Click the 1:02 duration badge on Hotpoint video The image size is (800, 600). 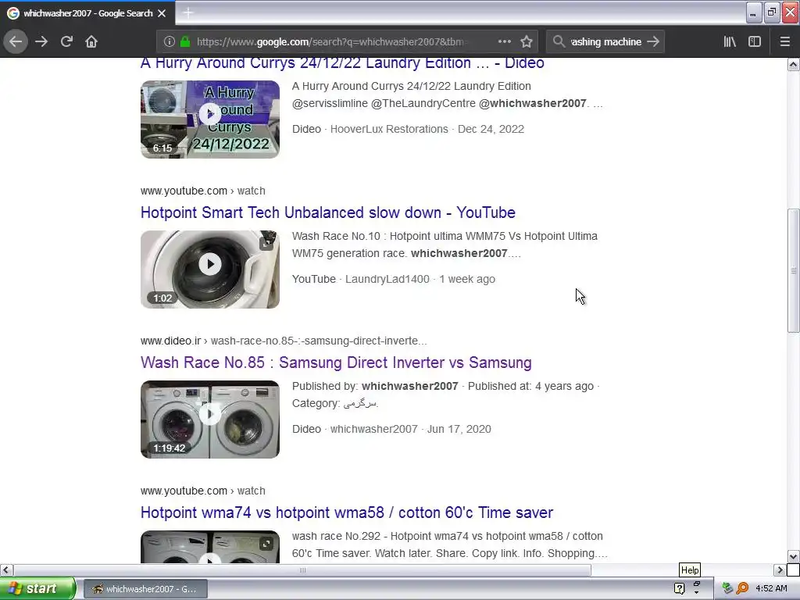point(162,298)
